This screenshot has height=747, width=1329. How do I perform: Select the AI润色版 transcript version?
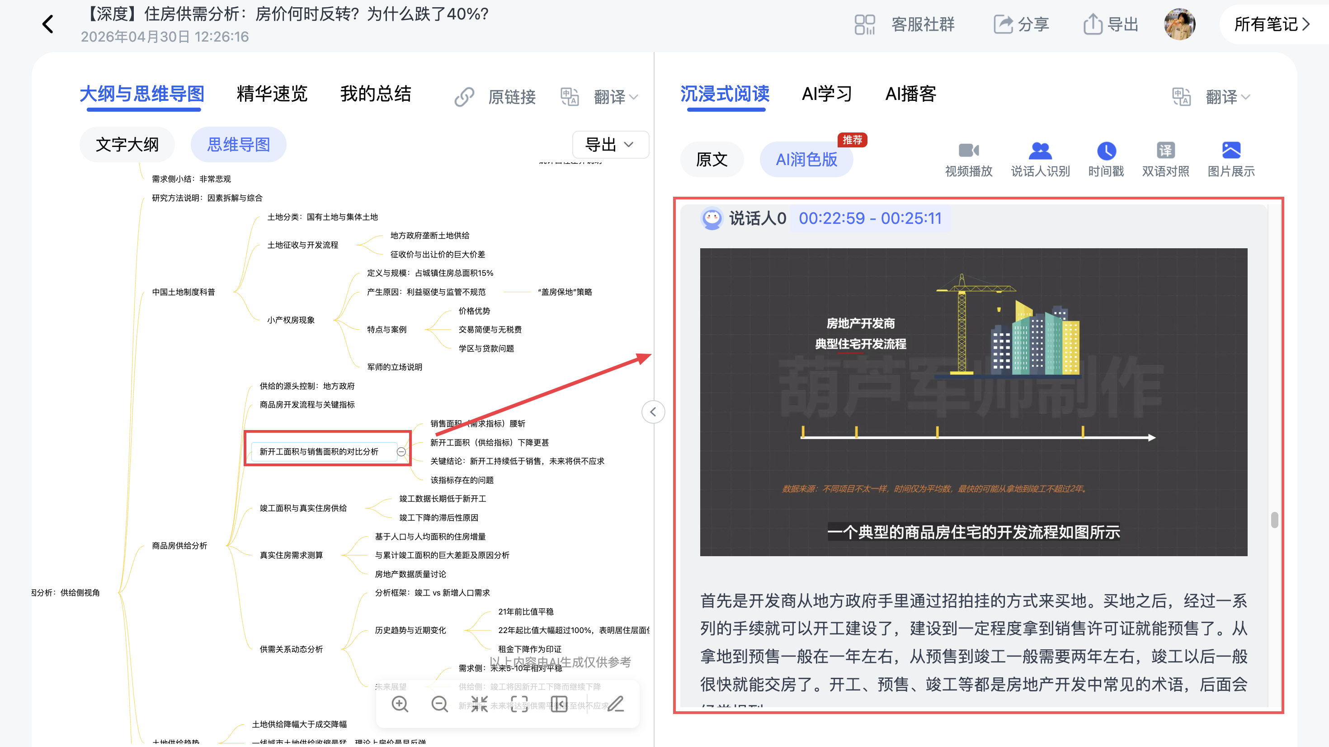(806, 160)
